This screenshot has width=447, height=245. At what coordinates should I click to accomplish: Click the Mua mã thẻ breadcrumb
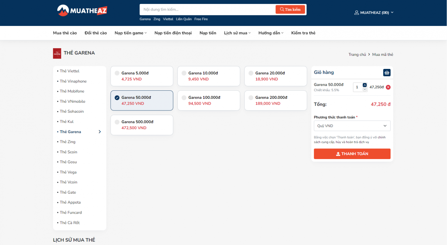pyautogui.click(x=382, y=54)
